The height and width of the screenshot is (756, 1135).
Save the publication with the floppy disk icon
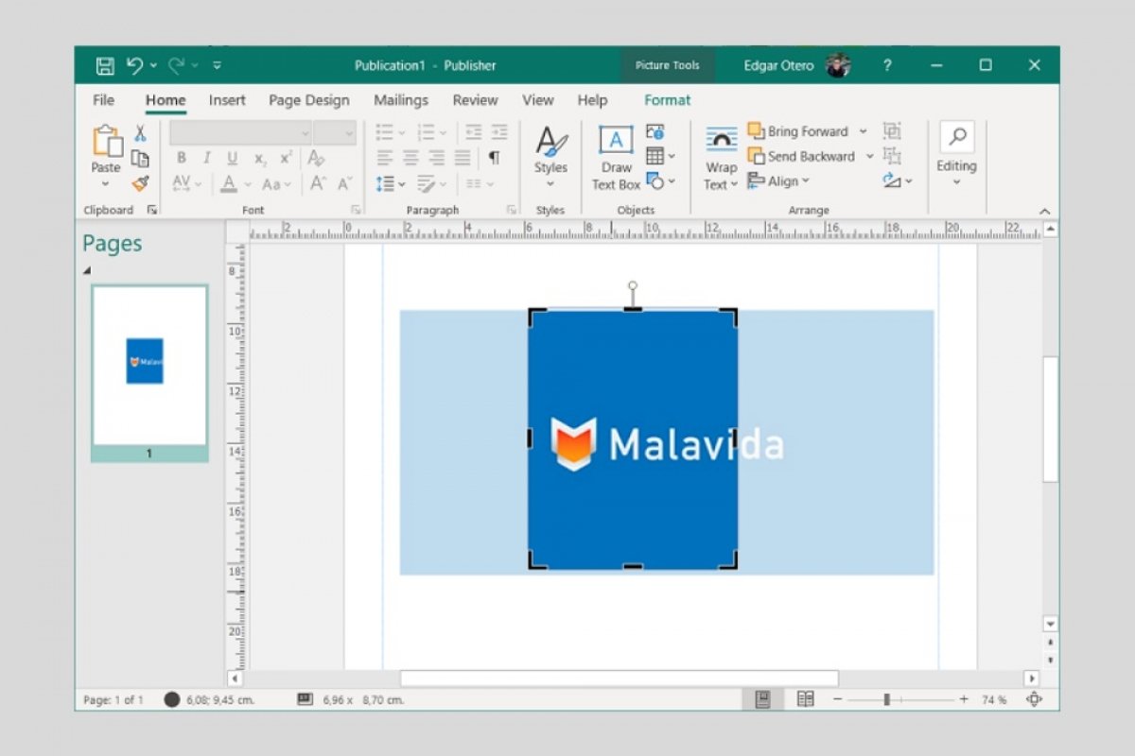click(x=105, y=66)
